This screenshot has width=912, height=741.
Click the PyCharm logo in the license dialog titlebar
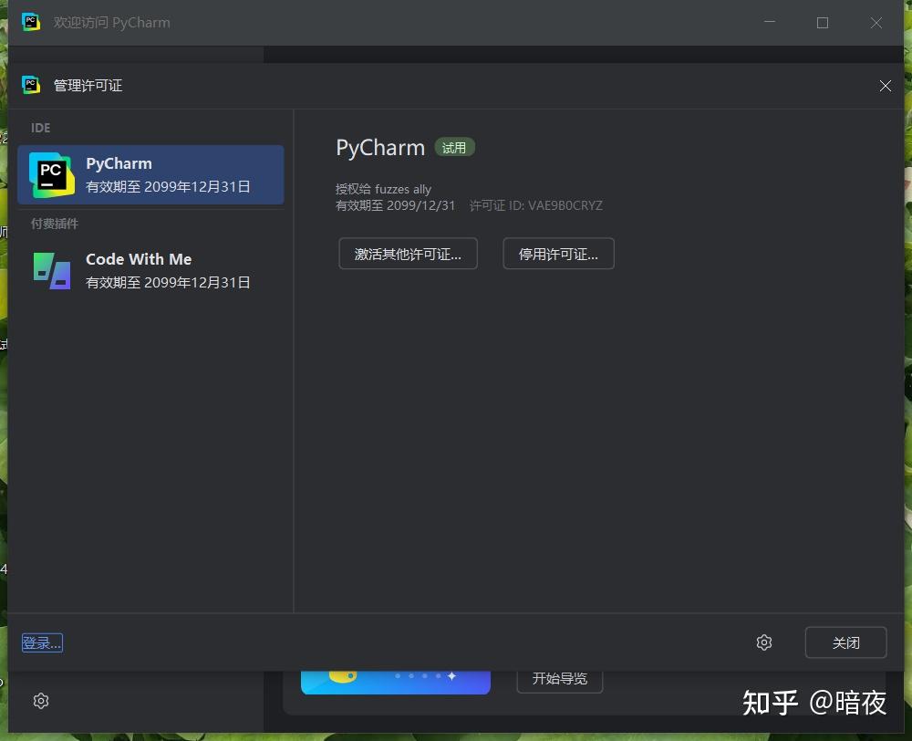[30, 85]
